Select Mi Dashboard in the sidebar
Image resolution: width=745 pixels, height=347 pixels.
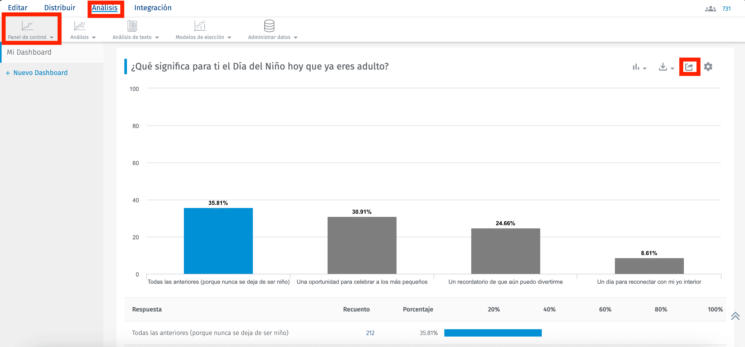pyautogui.click(x=29, y=52)
